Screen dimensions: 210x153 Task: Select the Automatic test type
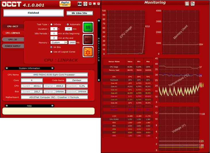[x=68, y=25]
